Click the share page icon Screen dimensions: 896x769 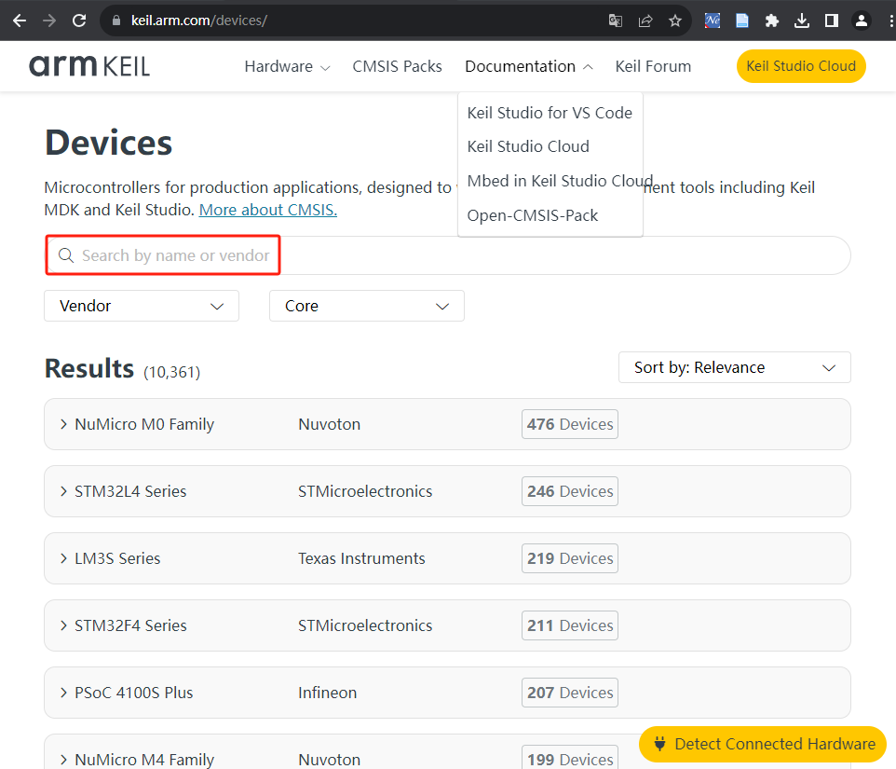(x=645, y=21)
